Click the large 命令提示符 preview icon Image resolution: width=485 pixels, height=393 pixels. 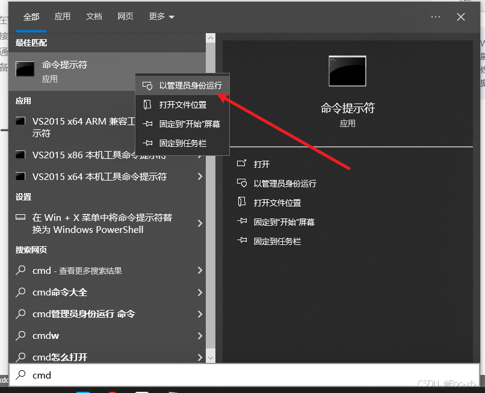347,71
